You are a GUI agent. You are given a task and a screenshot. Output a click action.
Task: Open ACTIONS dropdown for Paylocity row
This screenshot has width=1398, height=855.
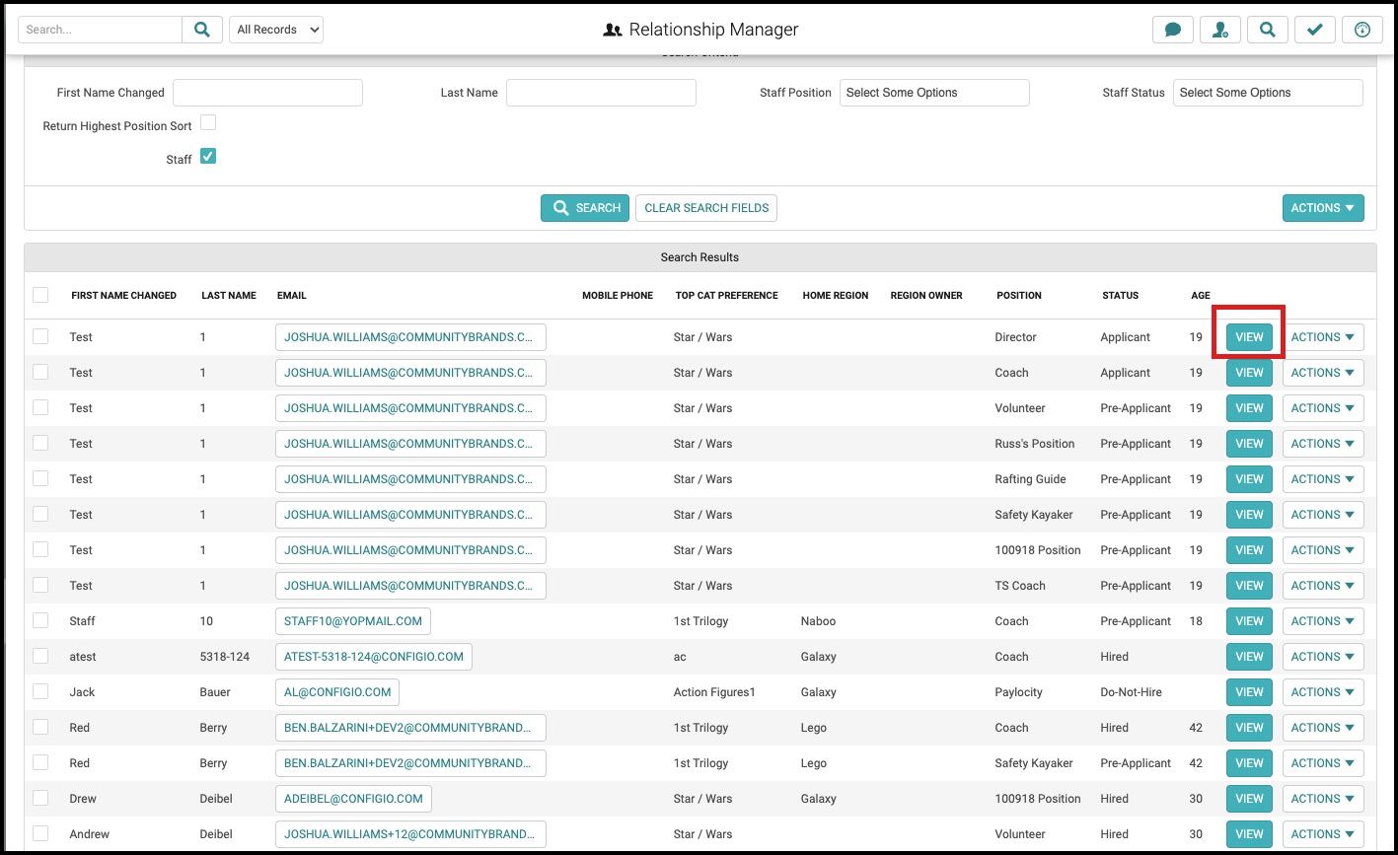point(1323,692)
